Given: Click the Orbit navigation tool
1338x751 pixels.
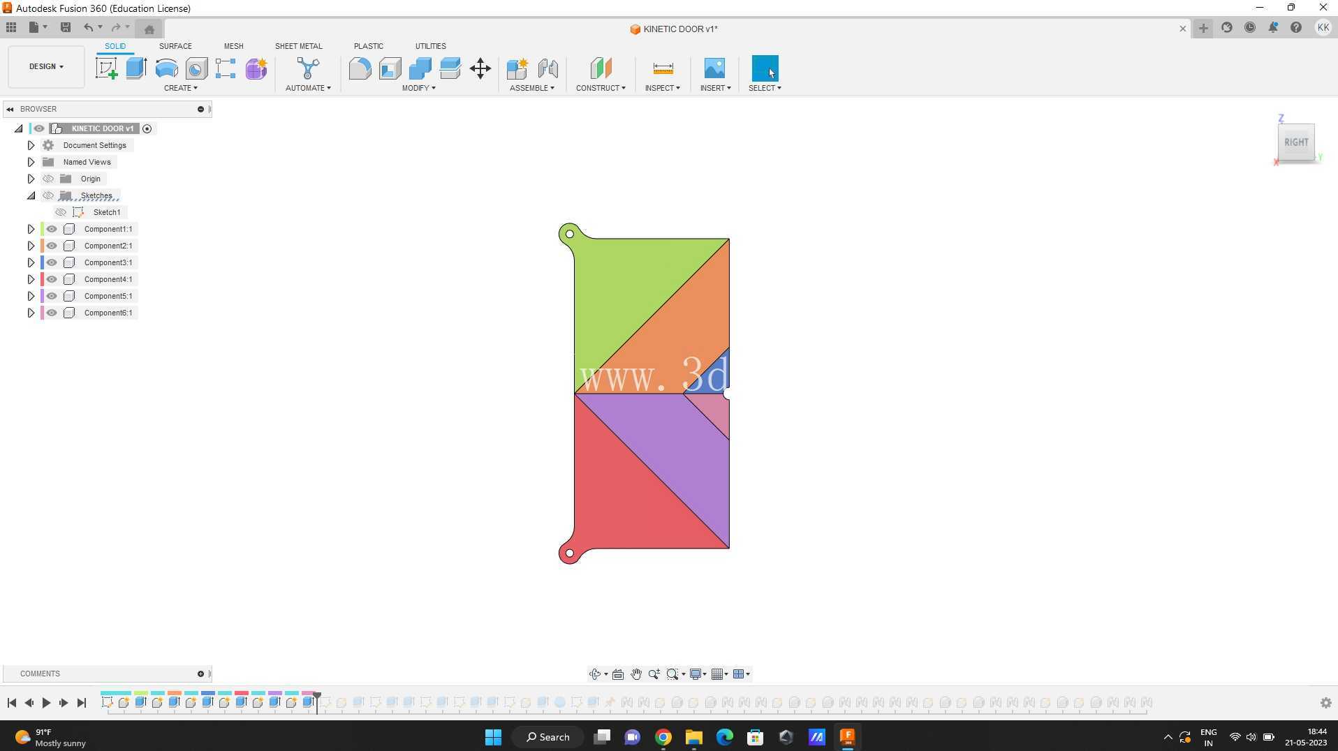Looking at the screenshot, I should (594, 674).
